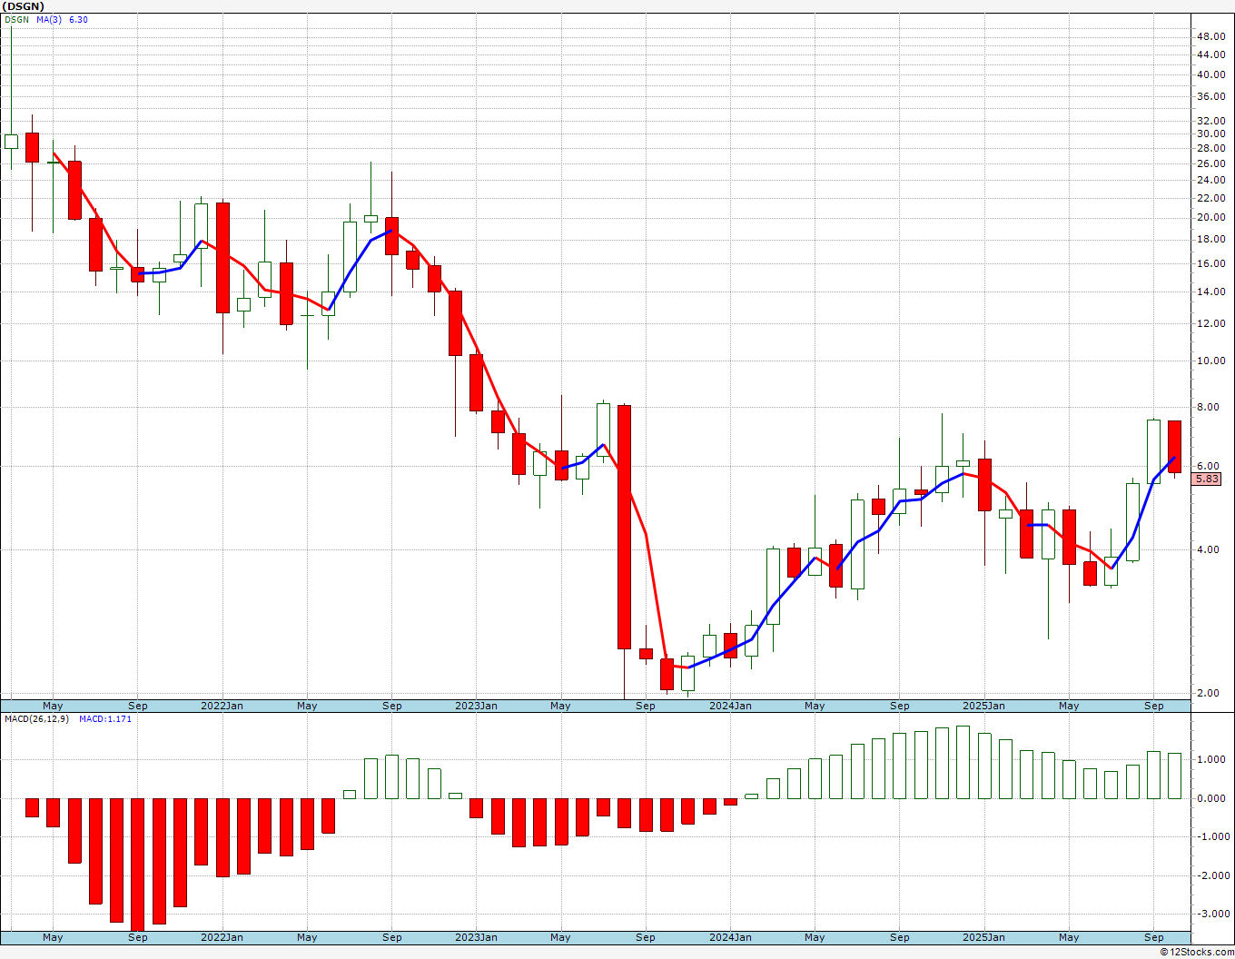Click the 0.000 MACD axis label
This screenshot has width=1235, height=959.
[1210, 799]
